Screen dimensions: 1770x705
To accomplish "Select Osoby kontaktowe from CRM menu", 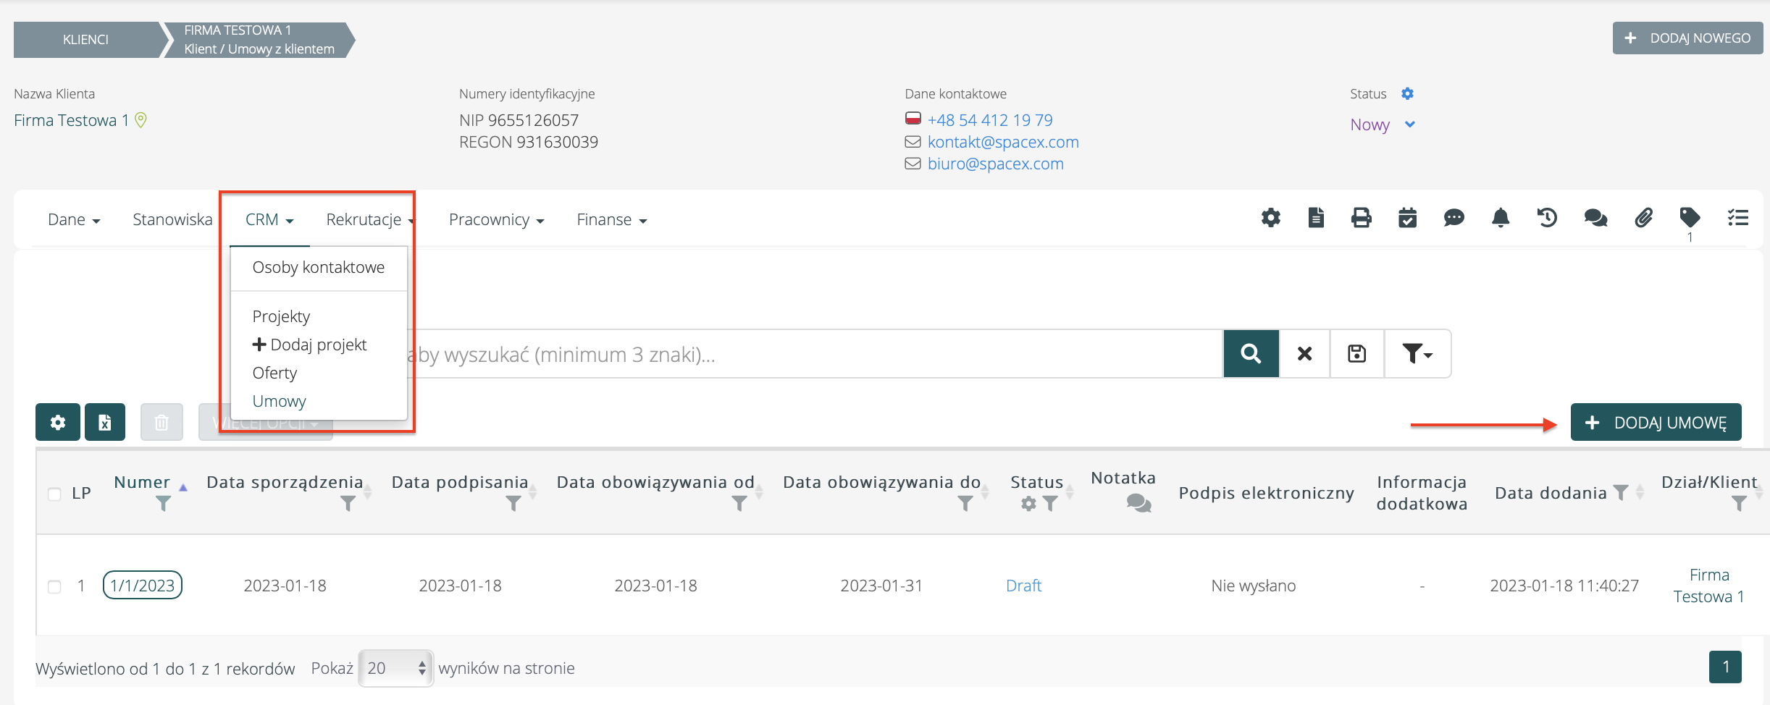I will click(x=318, y=267).
